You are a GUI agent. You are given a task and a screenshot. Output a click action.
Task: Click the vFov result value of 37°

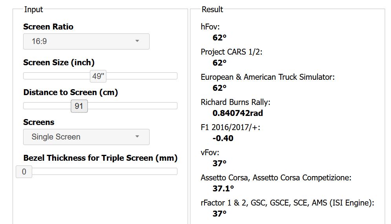219,163
